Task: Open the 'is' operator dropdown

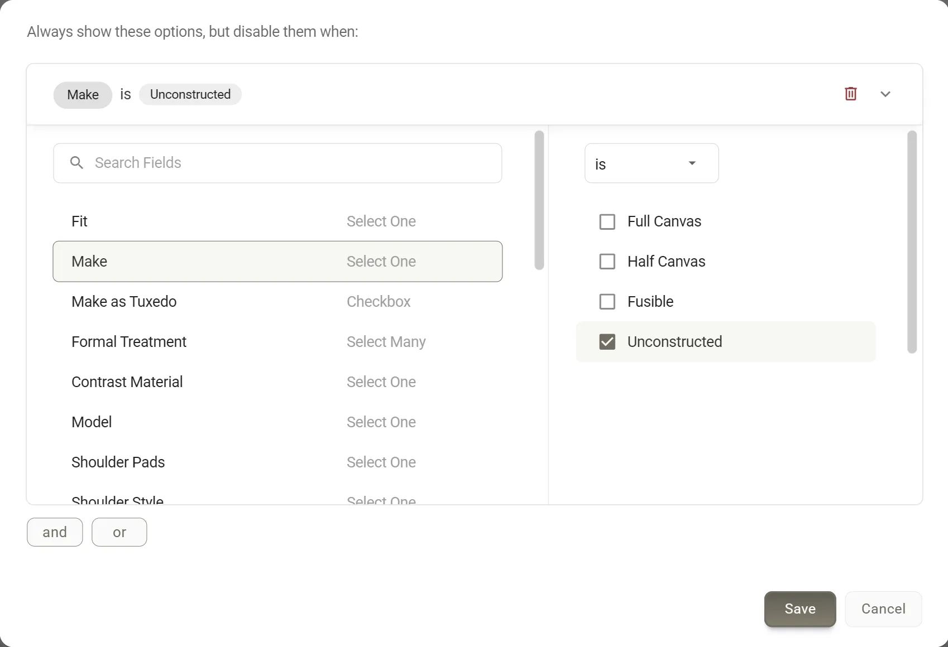Action: (x=651, y=163)
